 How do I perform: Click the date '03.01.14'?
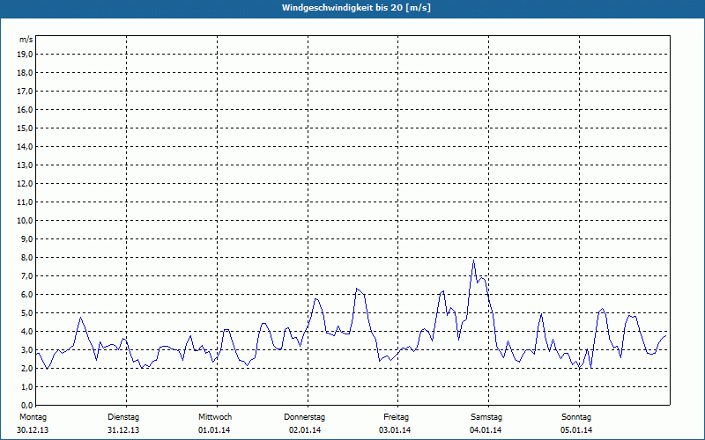click(395, 430)
